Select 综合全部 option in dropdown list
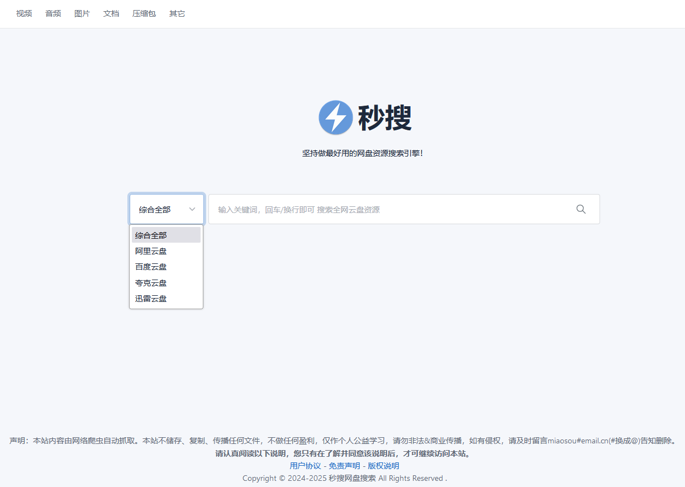Screen dimensions: 685x487 166,235
